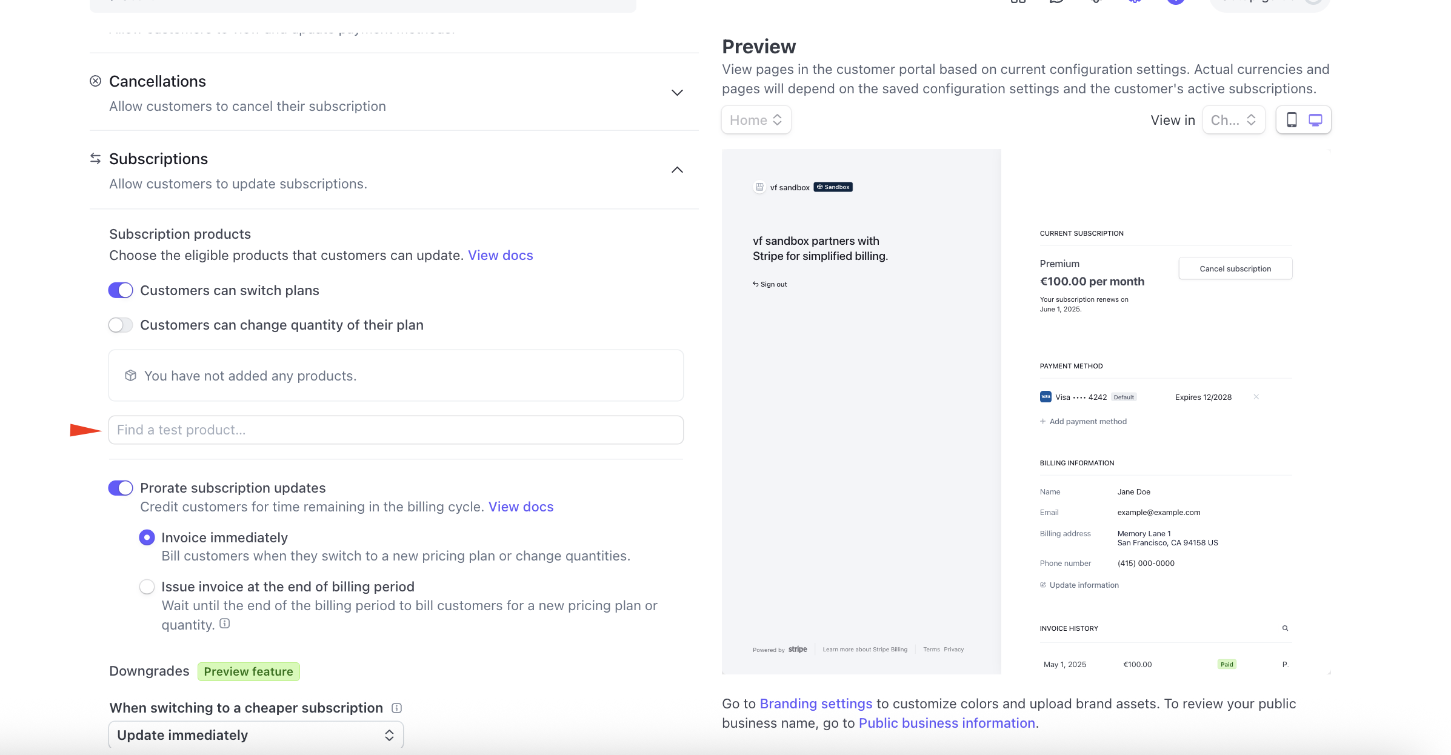1451x755 pixels.
Task: Open the Home preview page dropdown
Action: tap(756, 120)
